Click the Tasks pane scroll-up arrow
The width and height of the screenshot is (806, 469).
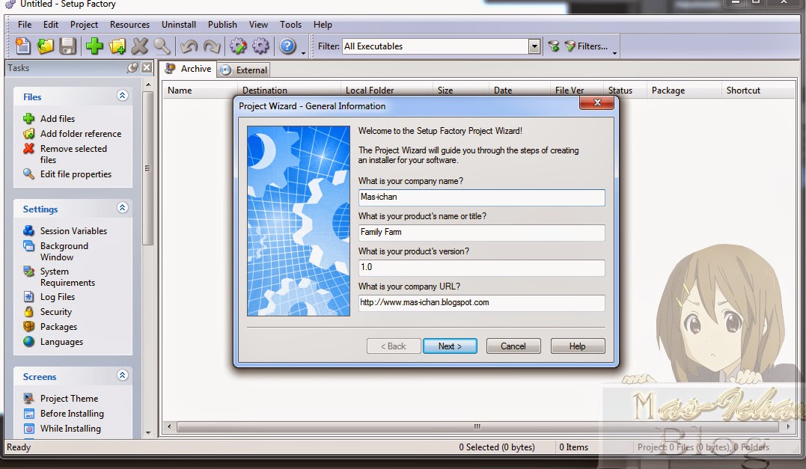(148, 85)
